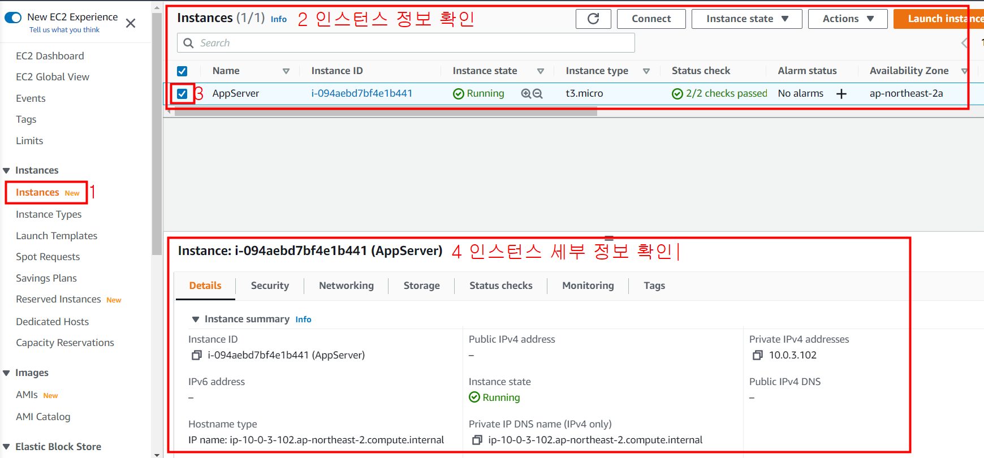Click the t3.micro instance type cell

[584, 93]
